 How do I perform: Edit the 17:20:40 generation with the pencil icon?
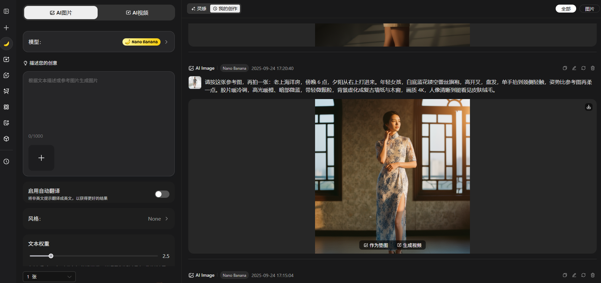tap(574, 68)
